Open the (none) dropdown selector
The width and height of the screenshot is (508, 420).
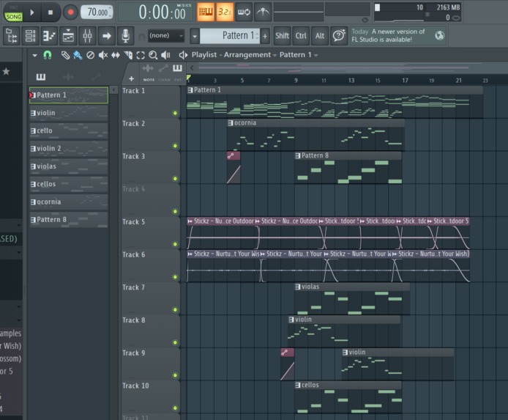point(166,36)
